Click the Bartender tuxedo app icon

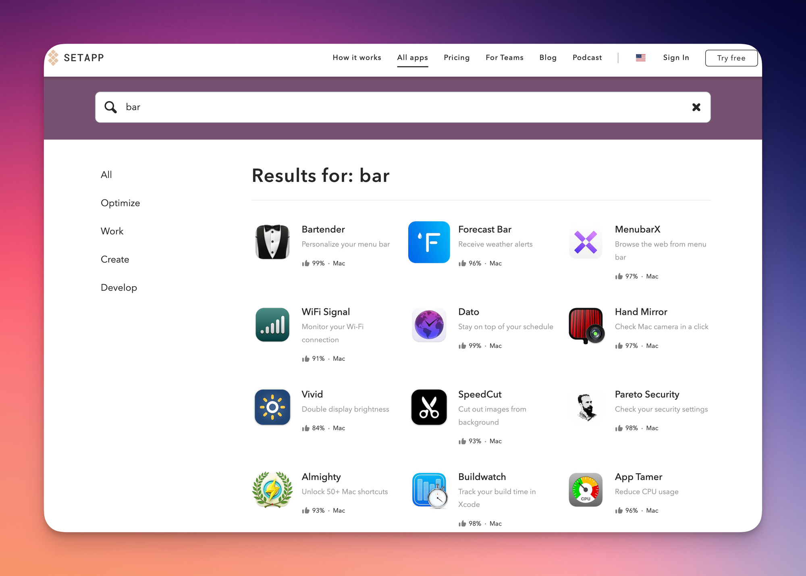[272, 242]
